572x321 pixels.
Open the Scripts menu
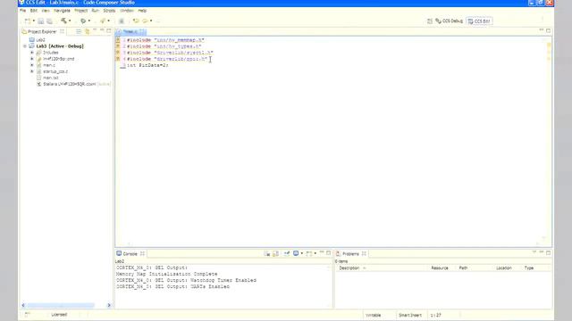(x=109, y=11)
